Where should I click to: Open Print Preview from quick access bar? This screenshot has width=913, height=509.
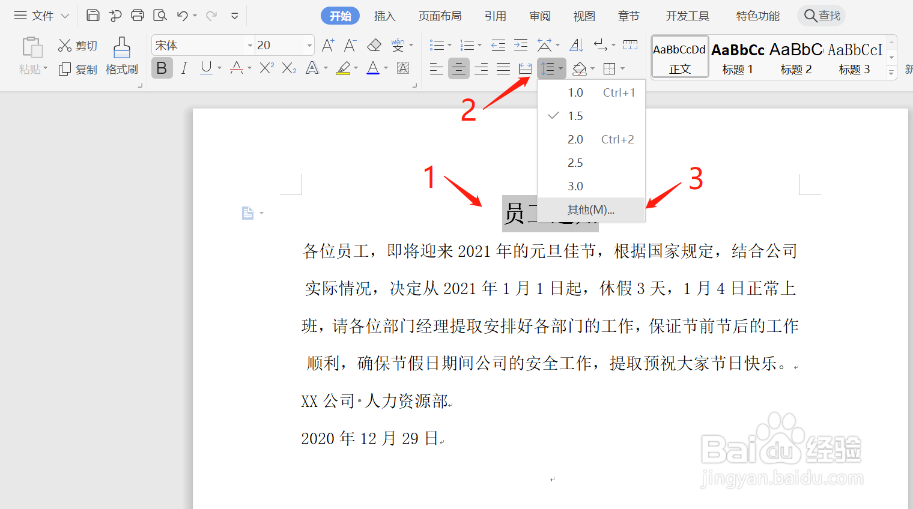(160, 16)
